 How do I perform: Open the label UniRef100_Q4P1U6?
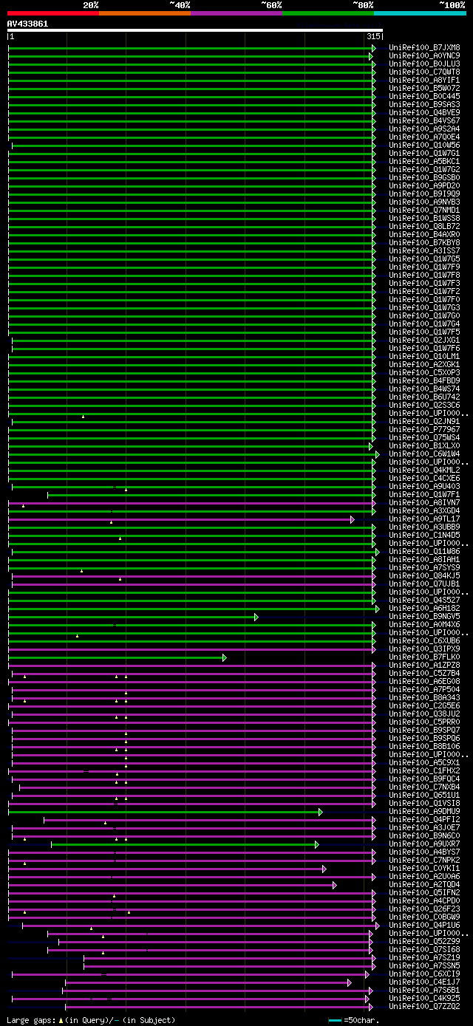(424, 926)
